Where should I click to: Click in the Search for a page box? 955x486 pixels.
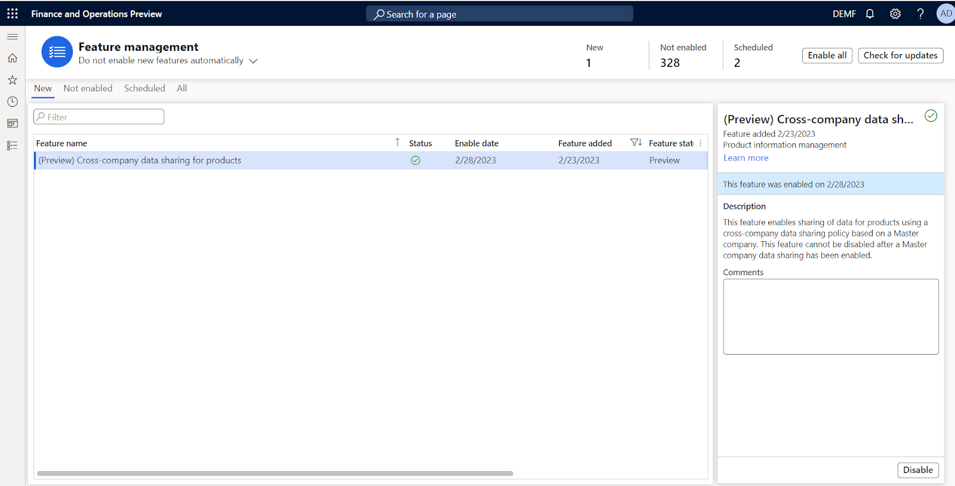click(x=500, y=14)
